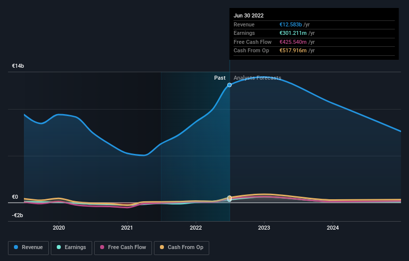
Task: Click the teal Earnings legend dot
Action: point(59,247)
